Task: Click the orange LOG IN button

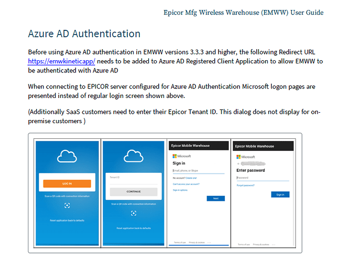Action: click(67, 184)
